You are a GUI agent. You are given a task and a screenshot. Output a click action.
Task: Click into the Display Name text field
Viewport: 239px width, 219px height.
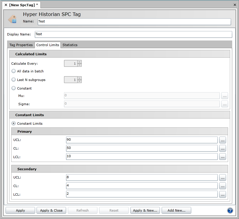coord(133,34)
